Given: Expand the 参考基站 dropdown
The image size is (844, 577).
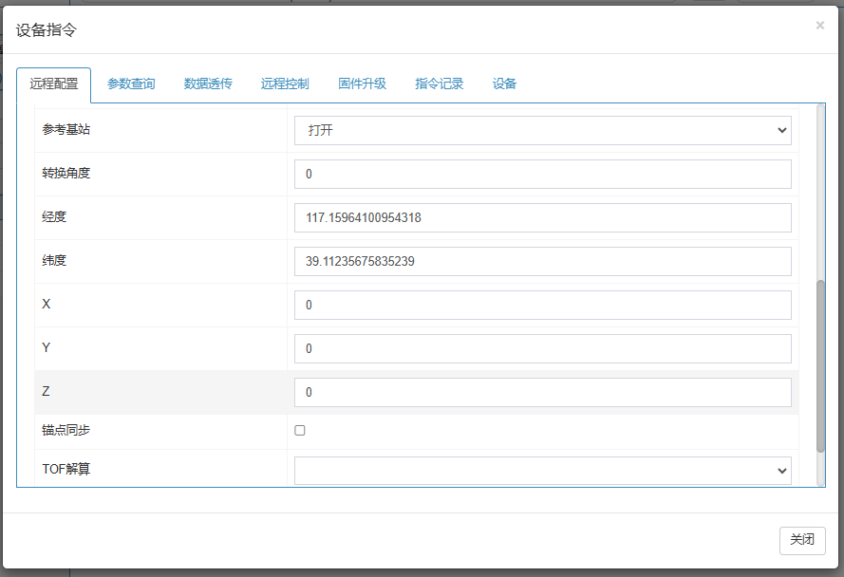Looking at the screenshot, I should coord(542,130).
